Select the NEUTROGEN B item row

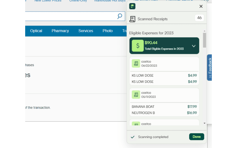click(164, 113)
